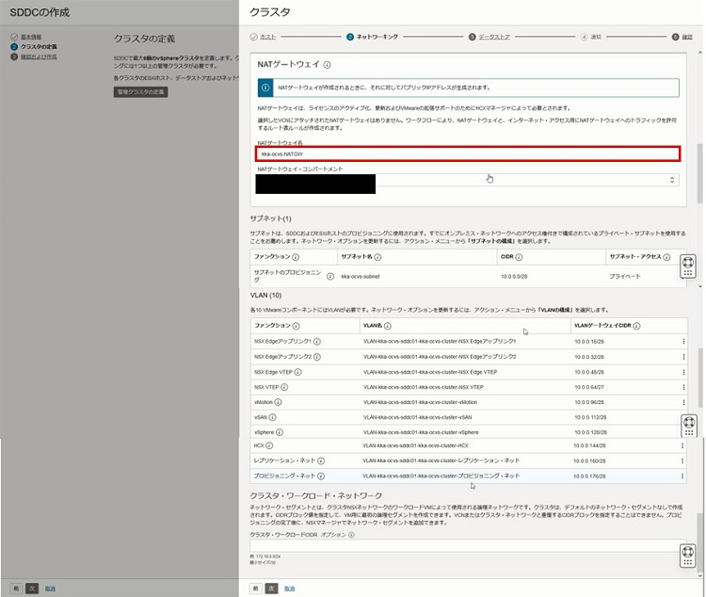Go to the ホスト wizard step
Screen dimensions: 706x597
tap(264, 37)
